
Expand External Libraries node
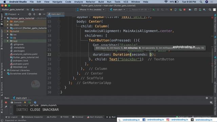(x=5, y=70)
